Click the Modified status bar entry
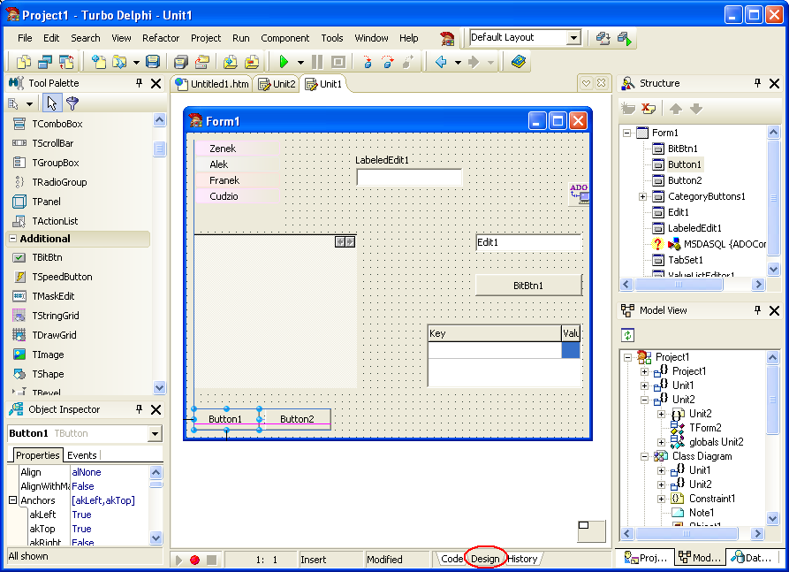The width and height of the screenshot is (789, 572). tap(384, 560)
